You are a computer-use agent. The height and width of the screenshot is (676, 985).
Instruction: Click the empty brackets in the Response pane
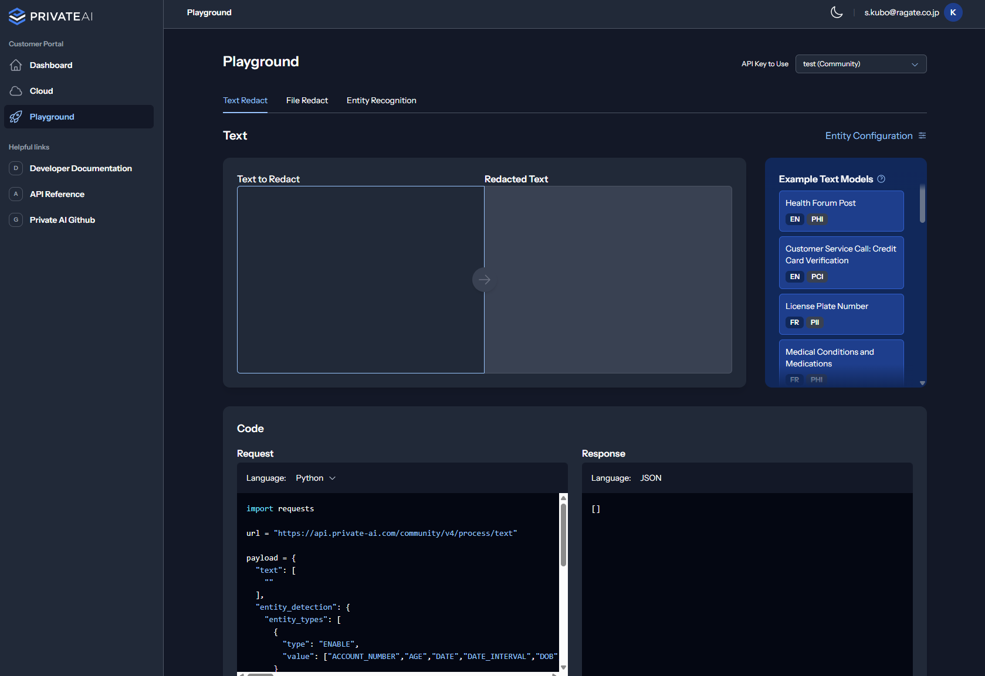pos(595,509)
